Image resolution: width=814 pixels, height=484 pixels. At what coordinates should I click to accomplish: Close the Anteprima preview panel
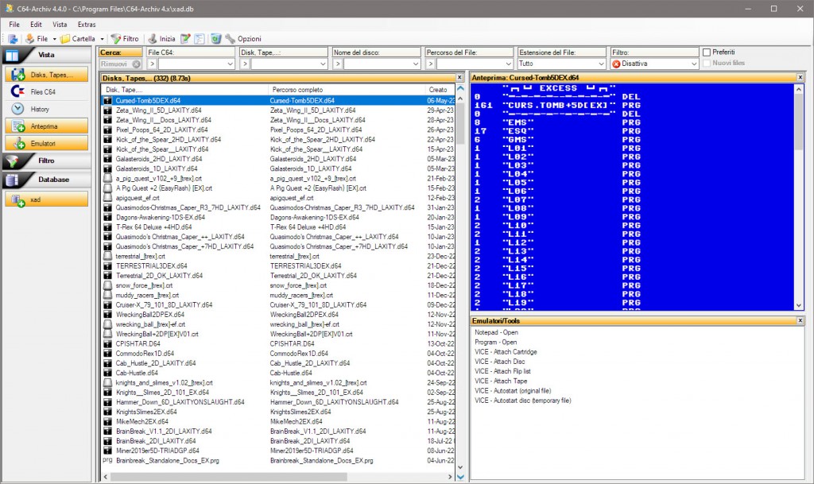pos(800,77)
